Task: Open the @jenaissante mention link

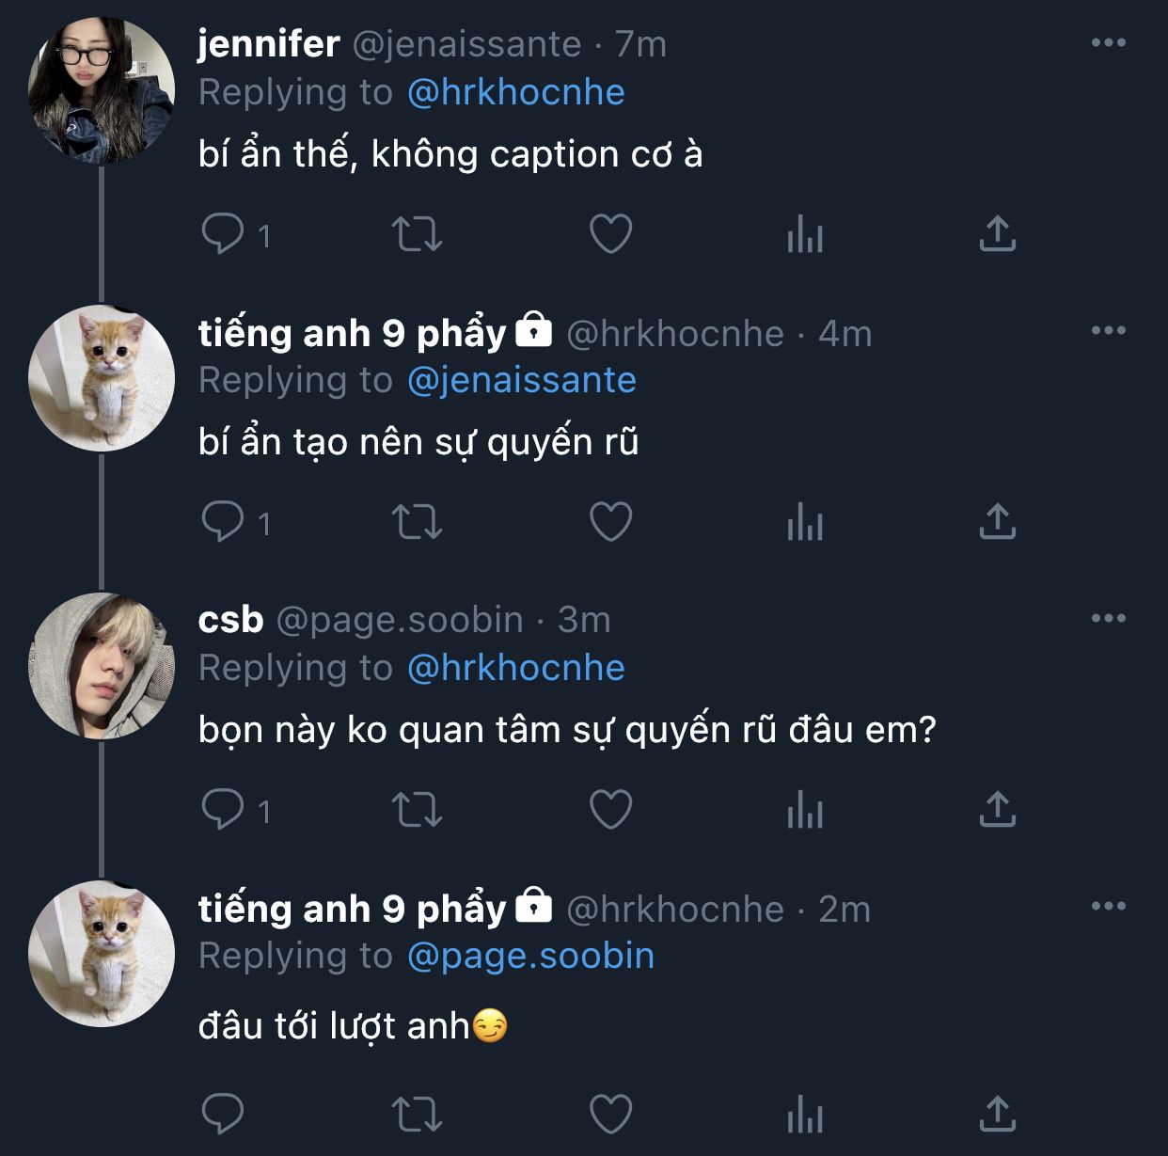Action: (522, 380)
